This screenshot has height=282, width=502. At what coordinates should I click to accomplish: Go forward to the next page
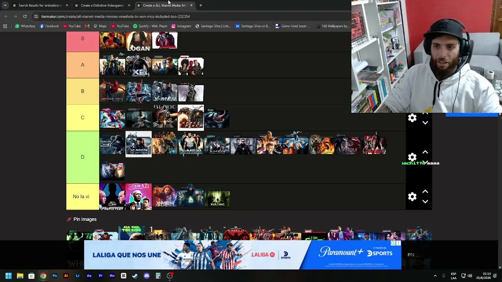click(x=15, y=16)
